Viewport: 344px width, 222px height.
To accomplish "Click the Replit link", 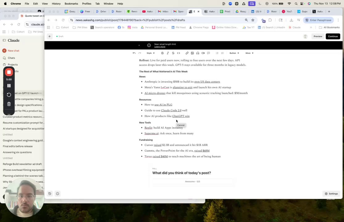I will pyautogui.click(x=148, y=128).
